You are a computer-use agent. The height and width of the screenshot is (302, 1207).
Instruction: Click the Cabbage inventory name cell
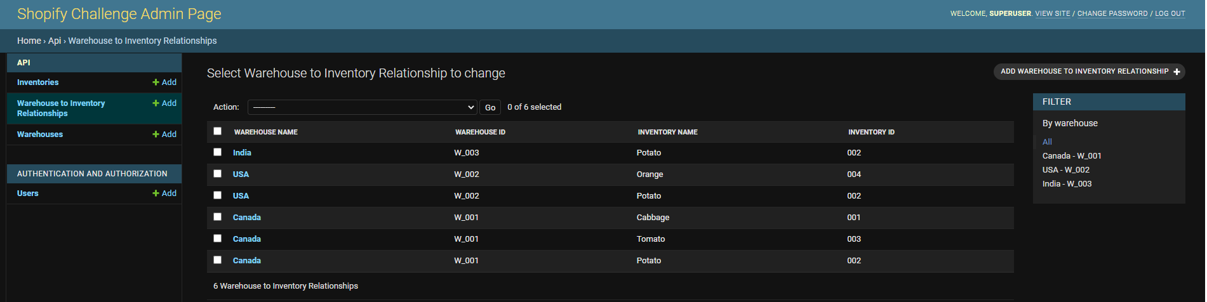pos(653,218)
